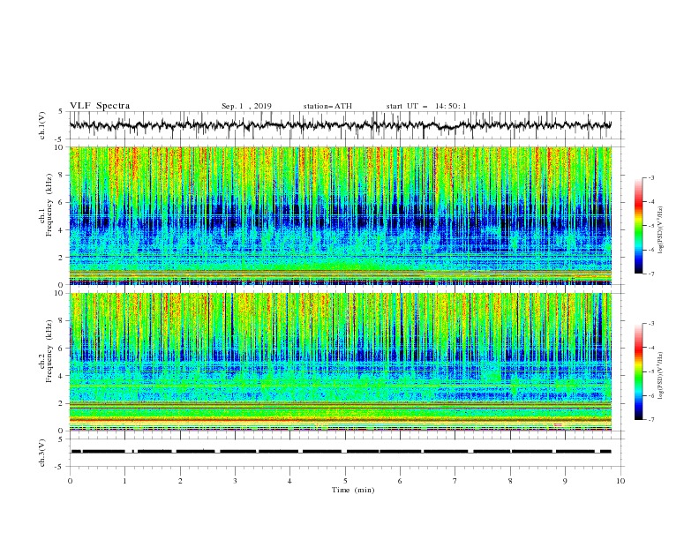Image resolution: width=699 pixels, height=540 pixels.
Task: Click the '-7' label on ch.1 color scale
Action: (x=650, y=274)
